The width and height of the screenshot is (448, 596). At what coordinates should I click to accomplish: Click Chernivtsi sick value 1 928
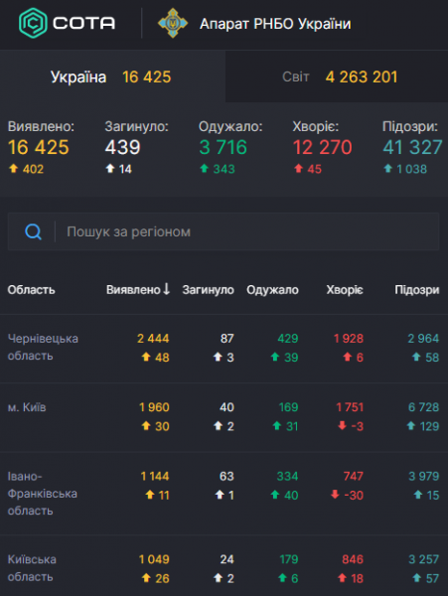point(349,339)
